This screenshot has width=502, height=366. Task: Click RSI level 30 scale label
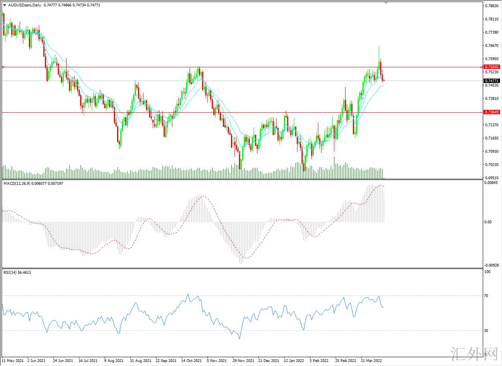(486, 331)
